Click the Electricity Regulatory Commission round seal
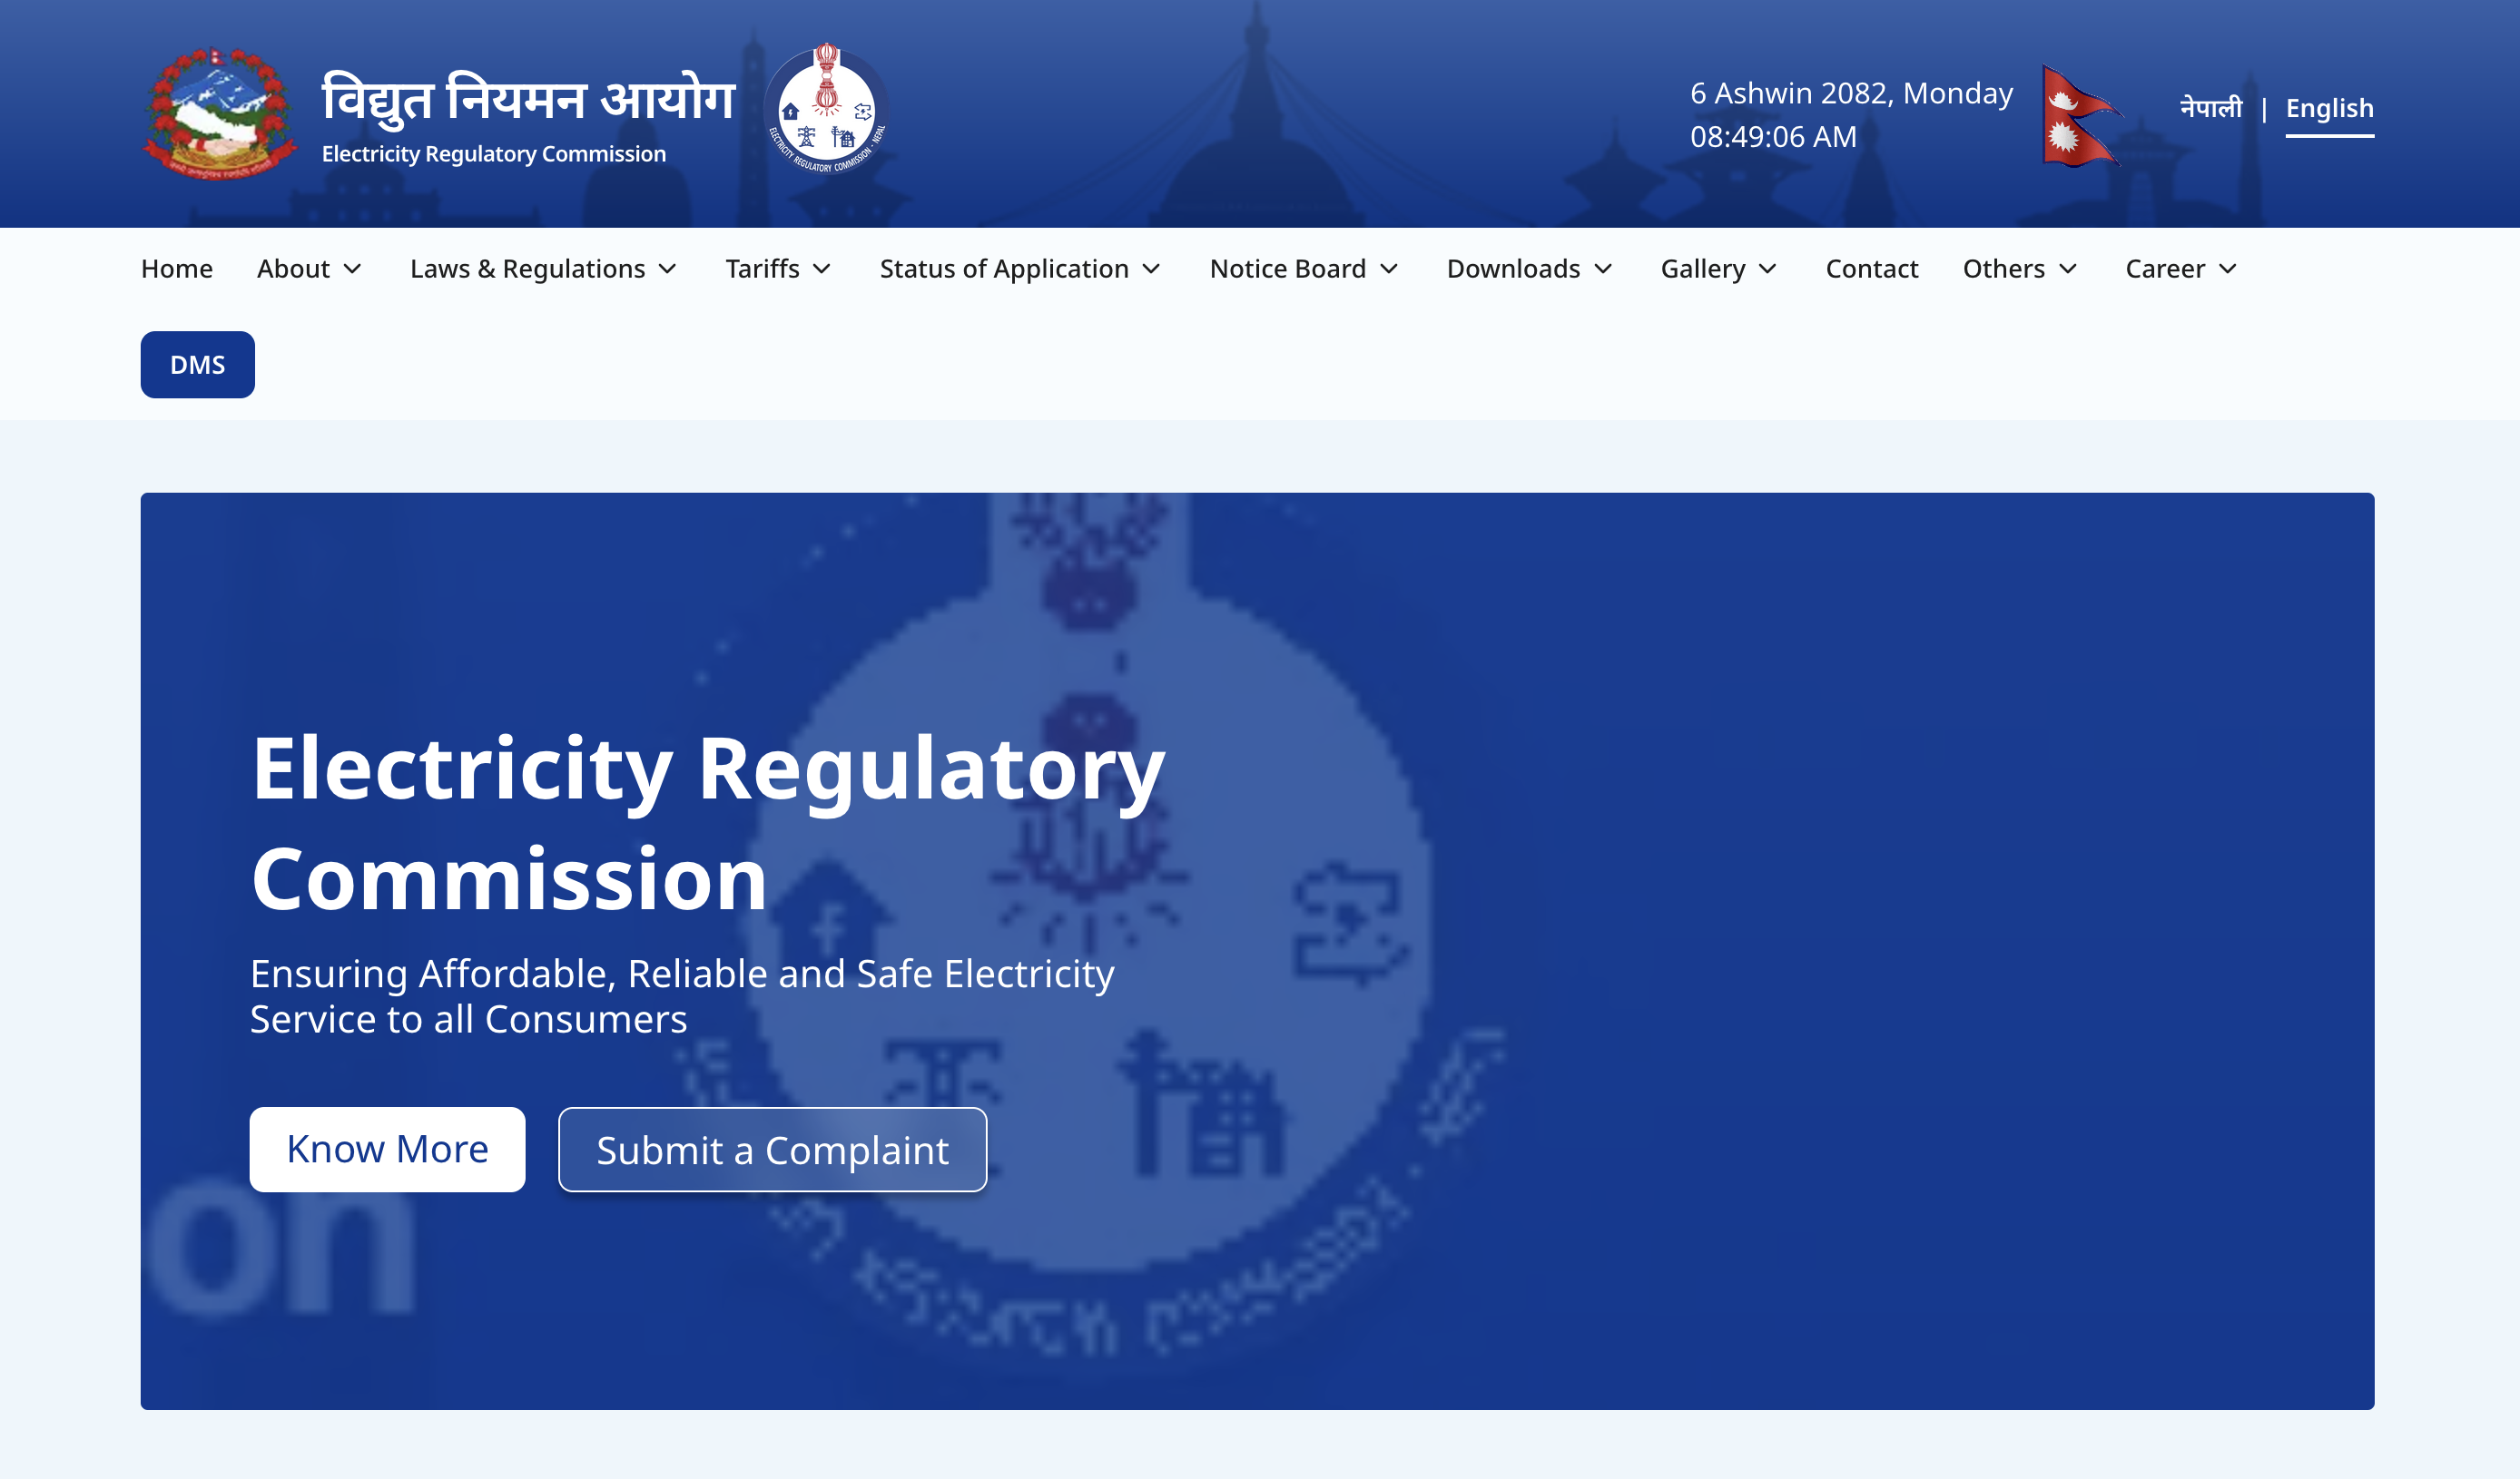 pos(826,110)
